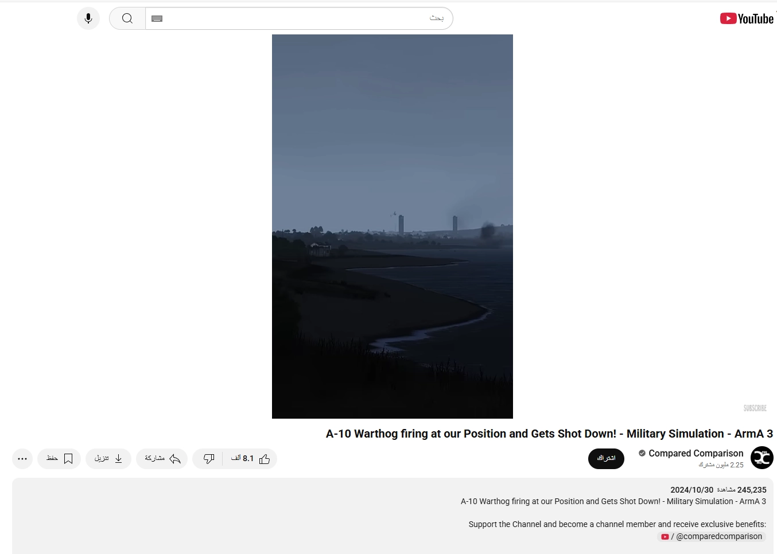Screen dimensions: 777x554
Task: Click the share arrow button (مشاركة)
Action: click(162, 459)
